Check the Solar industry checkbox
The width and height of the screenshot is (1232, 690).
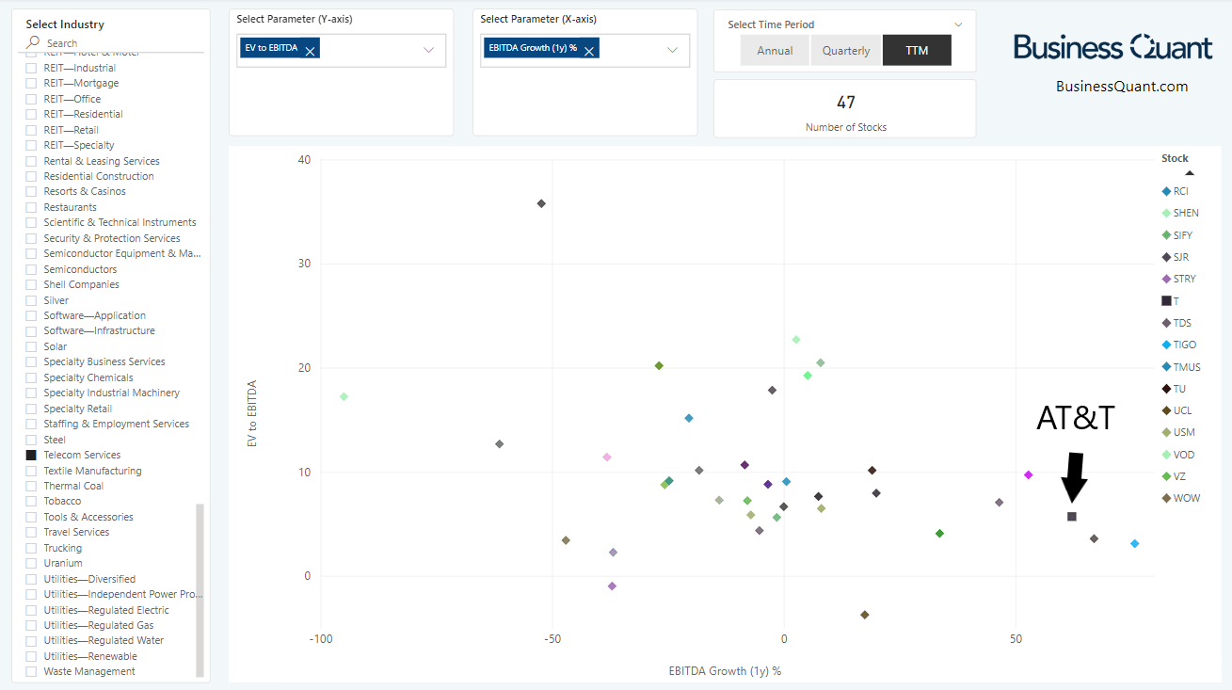coord(31,346)
